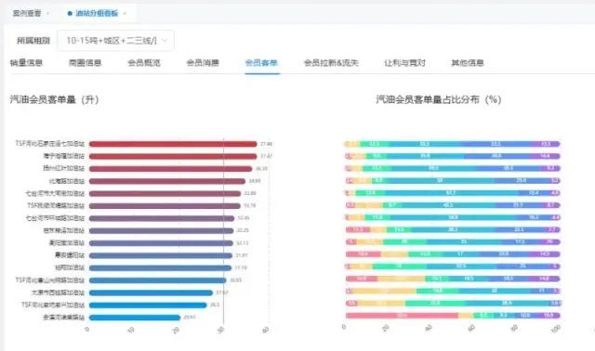
Task: Select the 油站分组看板 page tab
Action: pyautogui.click(x=97, y=14)
